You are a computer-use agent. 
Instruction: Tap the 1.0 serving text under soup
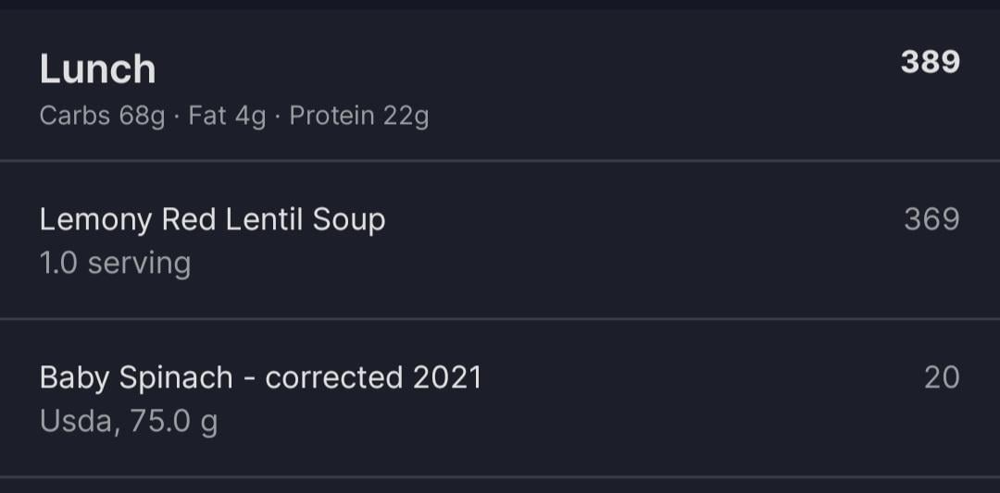[x=115, y=264]
